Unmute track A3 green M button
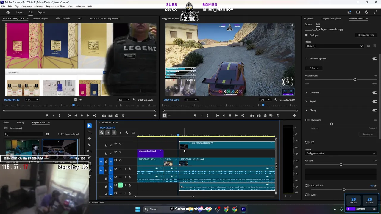The width and height of the screenshot is (381, 214). [x=120, y=185]
